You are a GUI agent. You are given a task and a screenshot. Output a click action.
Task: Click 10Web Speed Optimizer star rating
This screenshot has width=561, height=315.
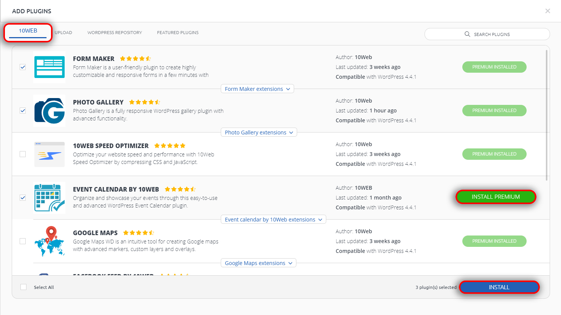170,146
